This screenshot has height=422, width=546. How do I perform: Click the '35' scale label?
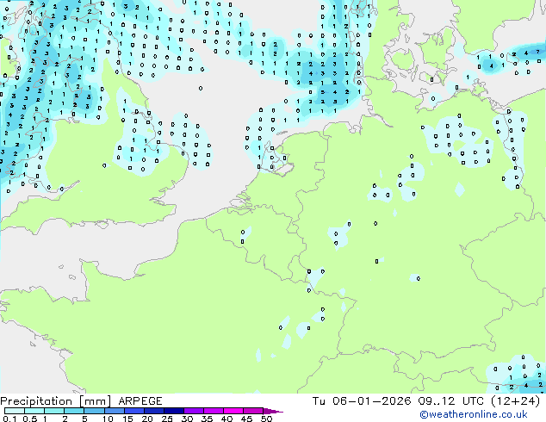[207, 419]
